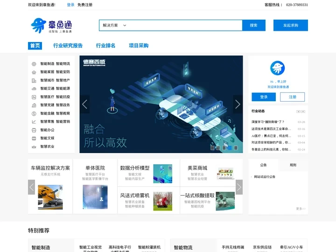Viewport: 336px width, 252px height.
Task: Open the 行业排名 nav tab
Action: (x=105, y=46)
